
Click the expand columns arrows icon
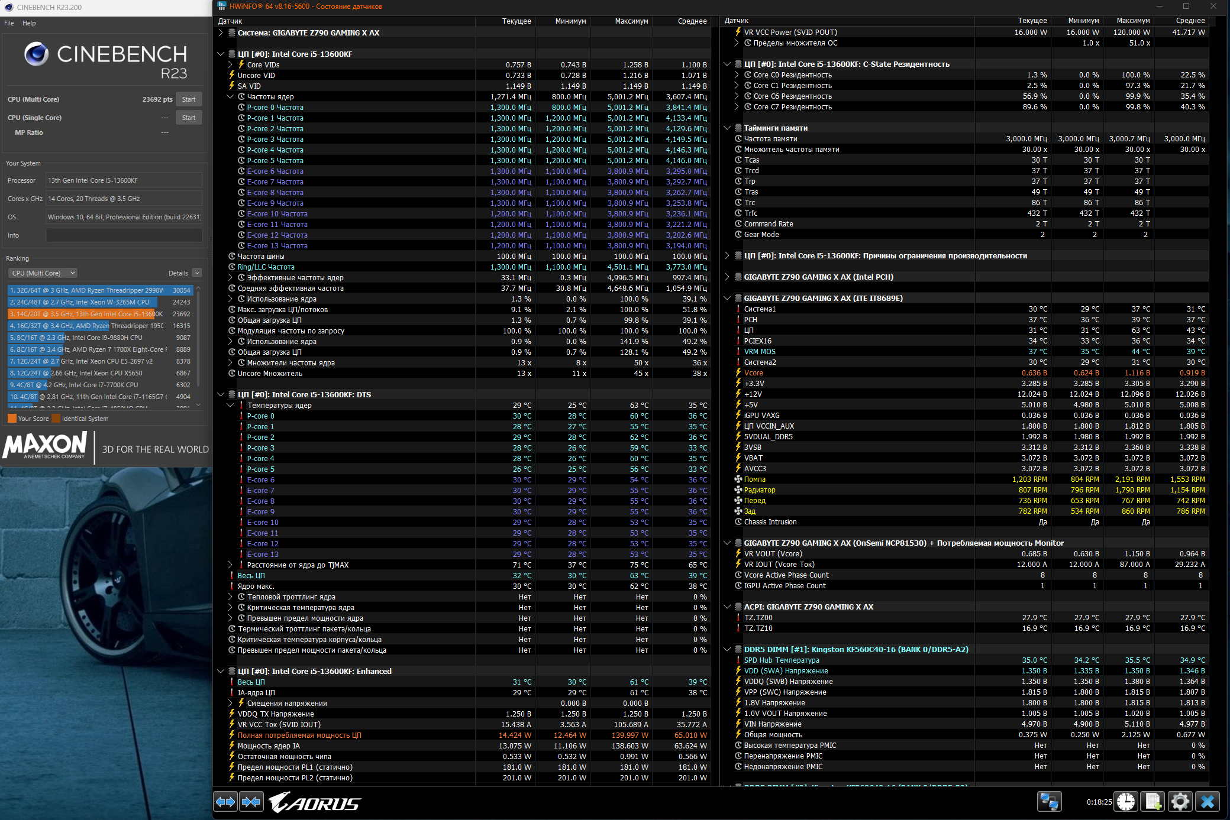point(225,802)
